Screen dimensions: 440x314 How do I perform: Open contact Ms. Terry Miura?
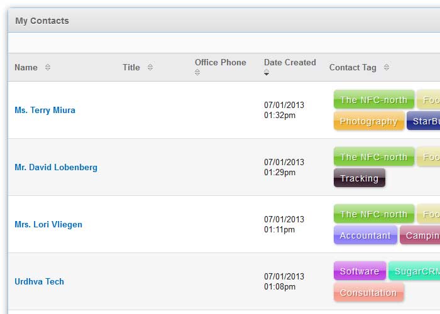click(45, 110)
